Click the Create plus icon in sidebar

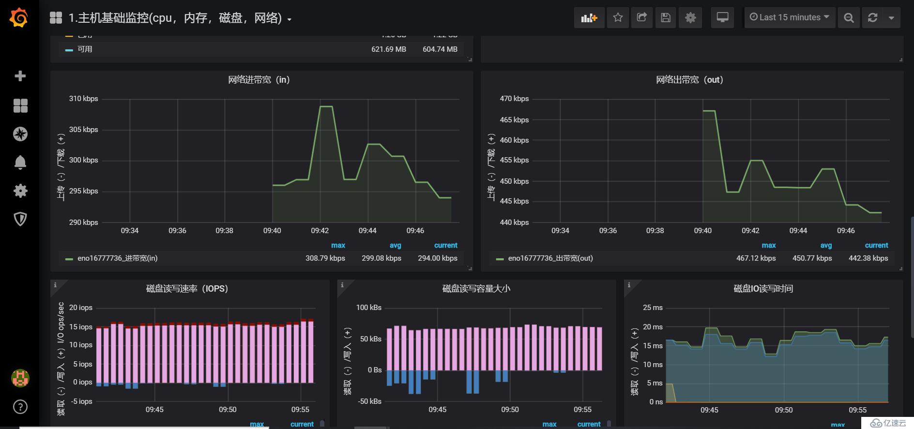click(20, 76)
